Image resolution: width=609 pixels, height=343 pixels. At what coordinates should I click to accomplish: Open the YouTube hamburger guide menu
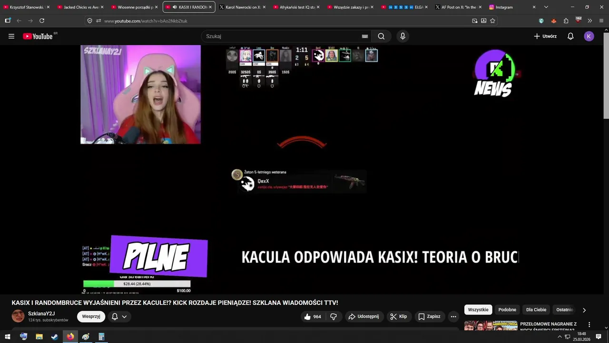[x=11, y=36]
